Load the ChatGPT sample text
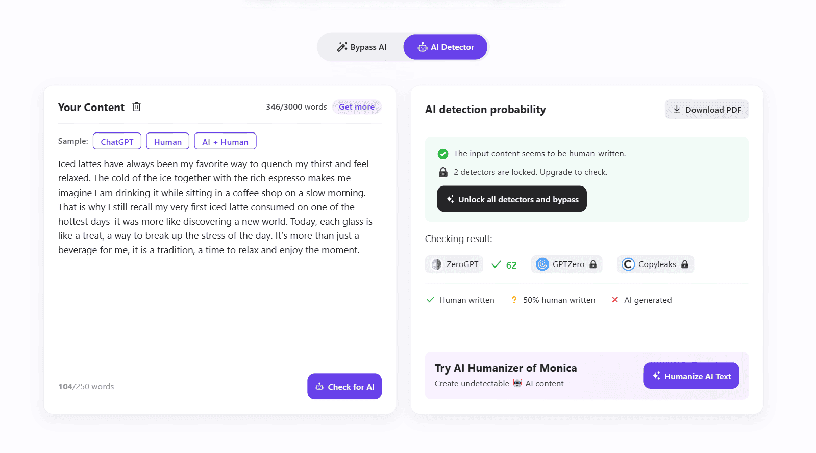This screenshot has width=816, height=453. 117,142
